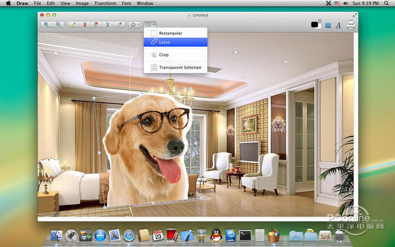Toggle the selection tool dropdown button

pyautogui.click(x=150, y=24)
